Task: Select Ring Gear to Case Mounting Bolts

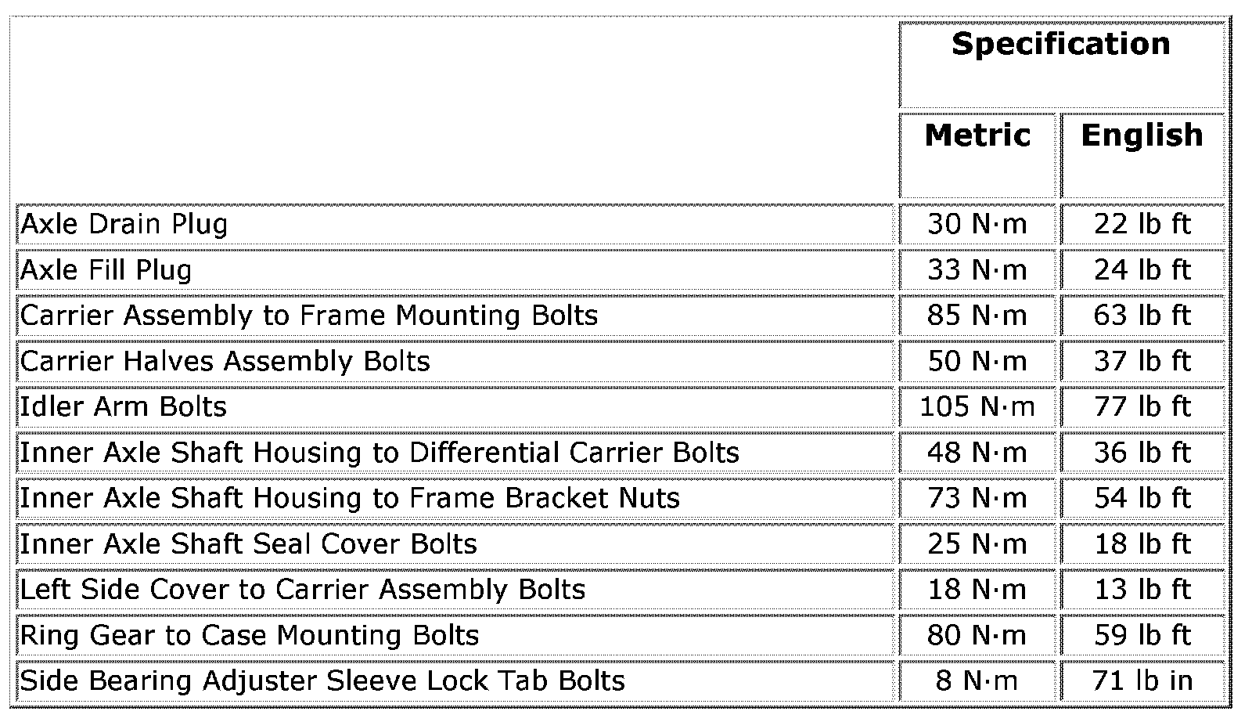Action: point(249,635)
